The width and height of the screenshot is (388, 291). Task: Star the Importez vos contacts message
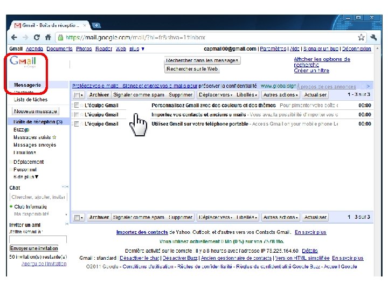pos(81,115)
